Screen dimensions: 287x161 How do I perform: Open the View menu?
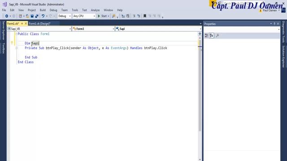[x=21, y=10]
